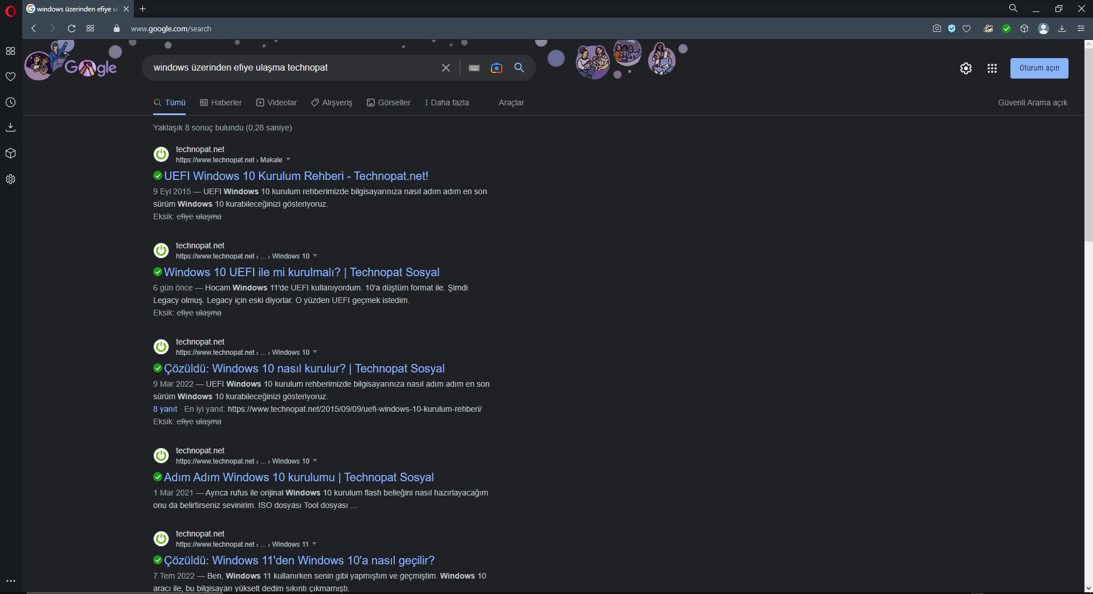Screen dimensions: 1093x594
Task: Open Workspaces icon in Opera sidebar
Action: point(10,51)
